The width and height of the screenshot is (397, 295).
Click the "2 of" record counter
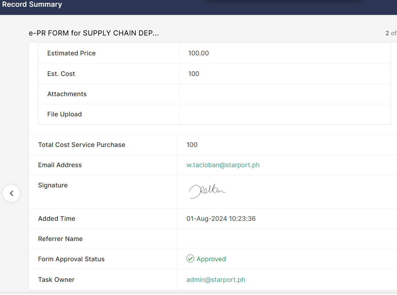pos(391,33)
